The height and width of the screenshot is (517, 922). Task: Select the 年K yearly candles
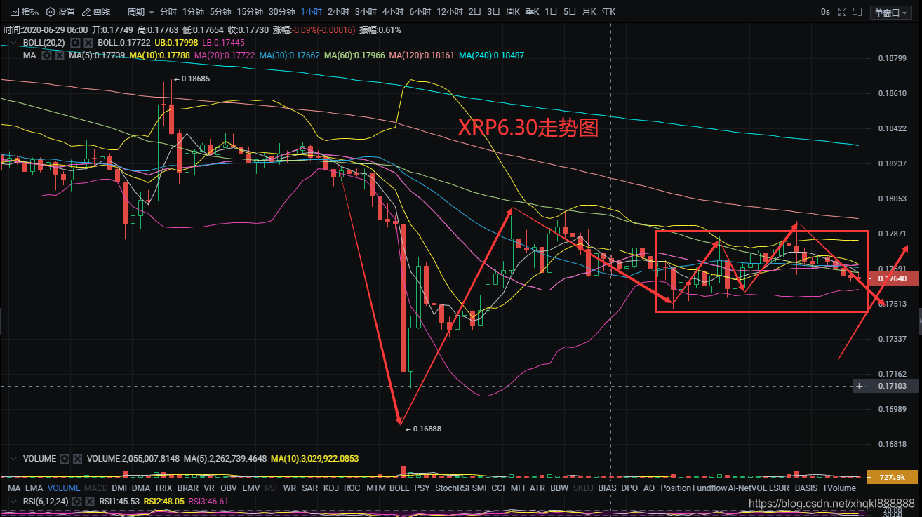tap(608, 12)
